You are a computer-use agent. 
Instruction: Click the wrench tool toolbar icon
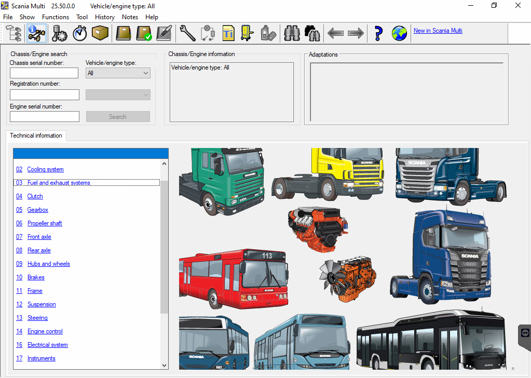(x=187, y=33)
